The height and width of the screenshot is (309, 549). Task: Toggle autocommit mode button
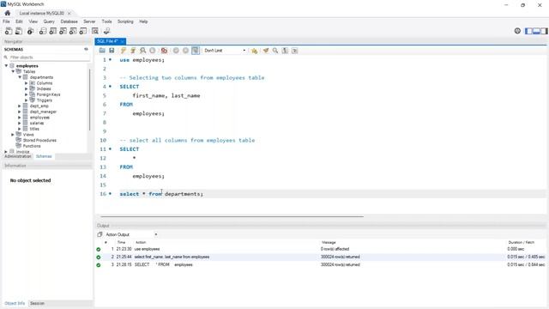(196, 51)
